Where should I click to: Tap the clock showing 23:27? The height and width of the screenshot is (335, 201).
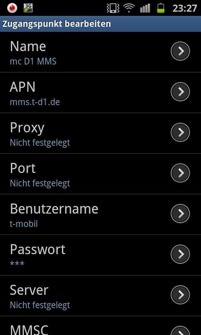point(185,8)
